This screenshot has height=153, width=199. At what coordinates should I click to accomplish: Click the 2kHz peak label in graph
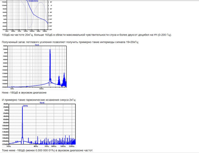click(25, 106)
